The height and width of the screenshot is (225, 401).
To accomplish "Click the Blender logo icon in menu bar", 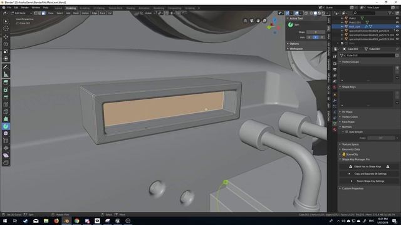I will pyautogui.click(x=4, y=7).
